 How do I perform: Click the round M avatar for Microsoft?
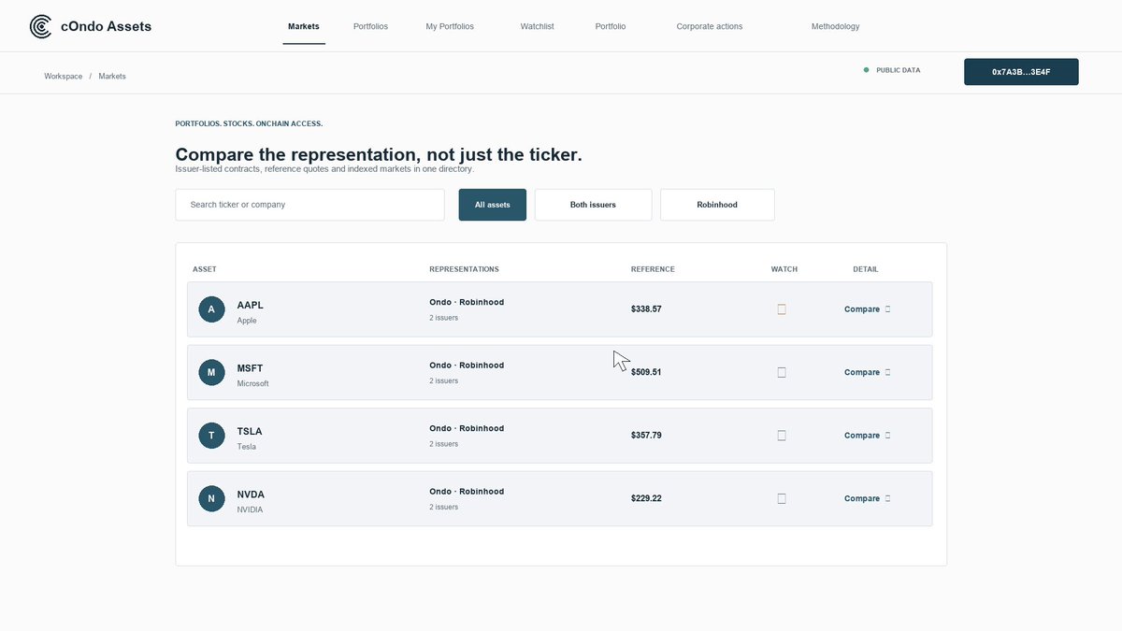pyautogui.click(x=211, y=372)
